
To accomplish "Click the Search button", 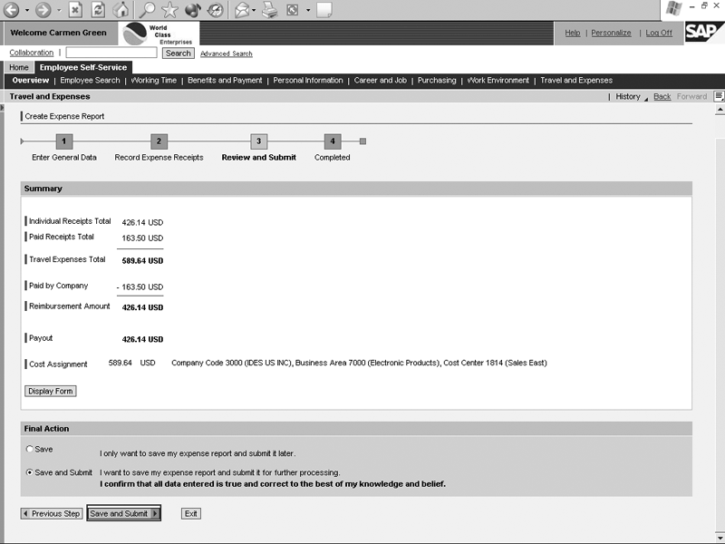I will pos(178,53).
